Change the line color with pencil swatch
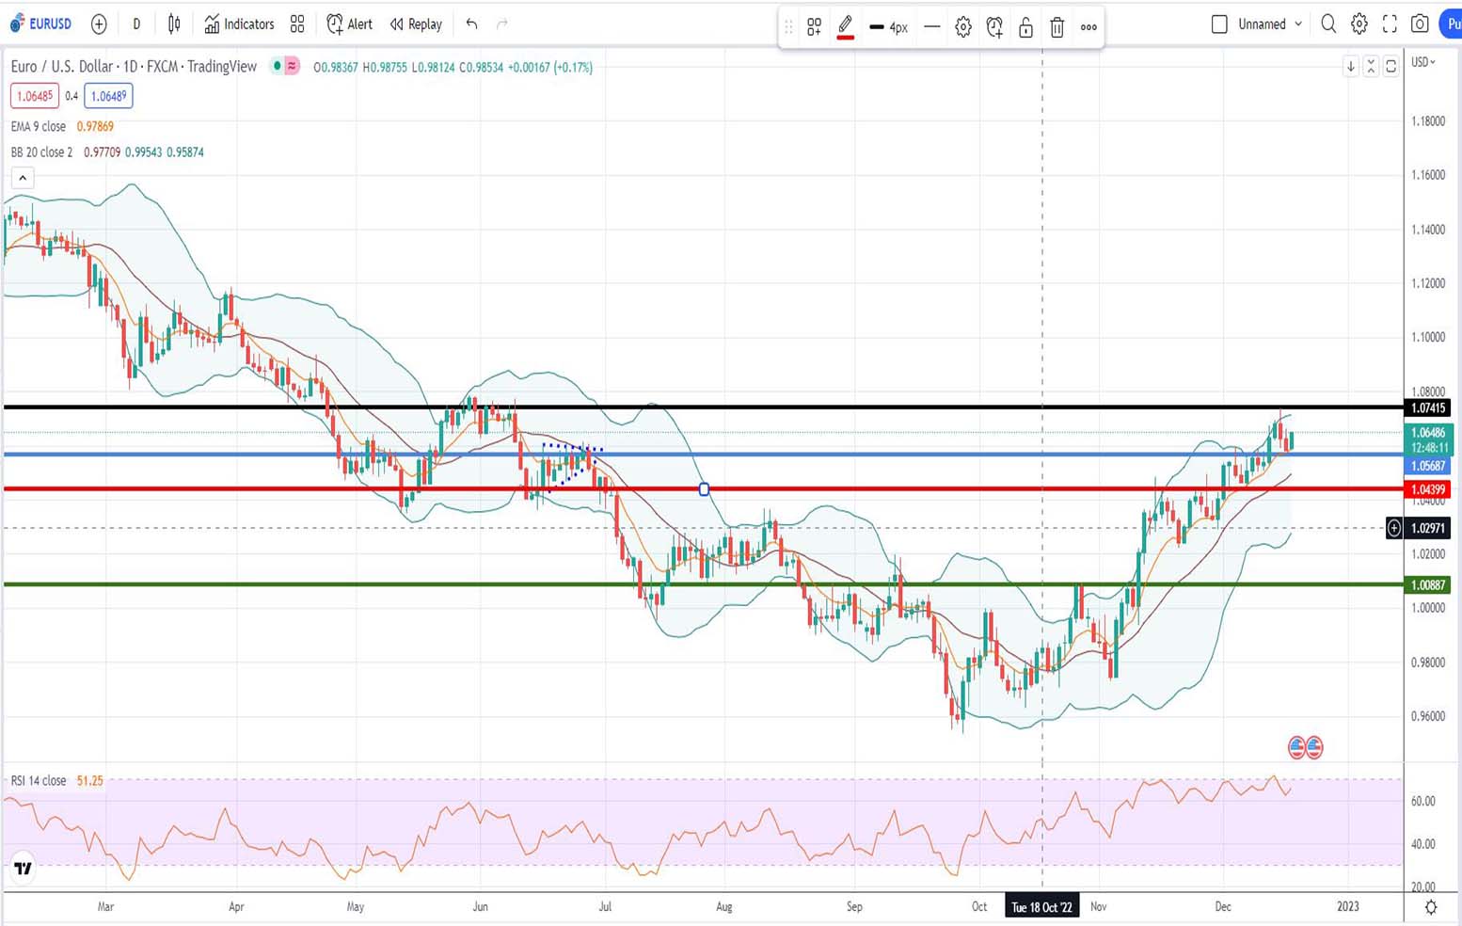Screen dimensions: 1462x926 click(845, 27)
